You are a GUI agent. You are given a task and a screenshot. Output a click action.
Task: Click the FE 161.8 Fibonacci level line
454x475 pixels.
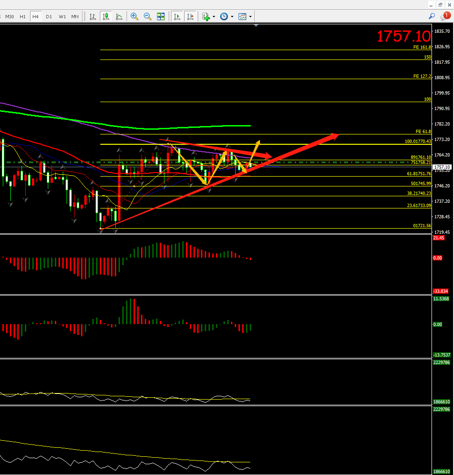click(258, 50)
